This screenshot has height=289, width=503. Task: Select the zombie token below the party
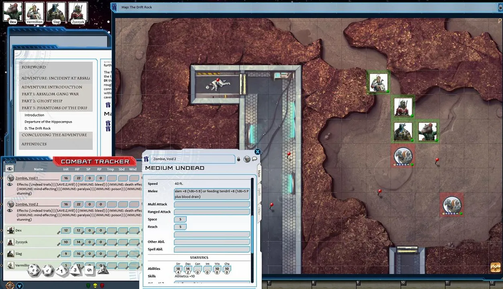pos(403,156)
